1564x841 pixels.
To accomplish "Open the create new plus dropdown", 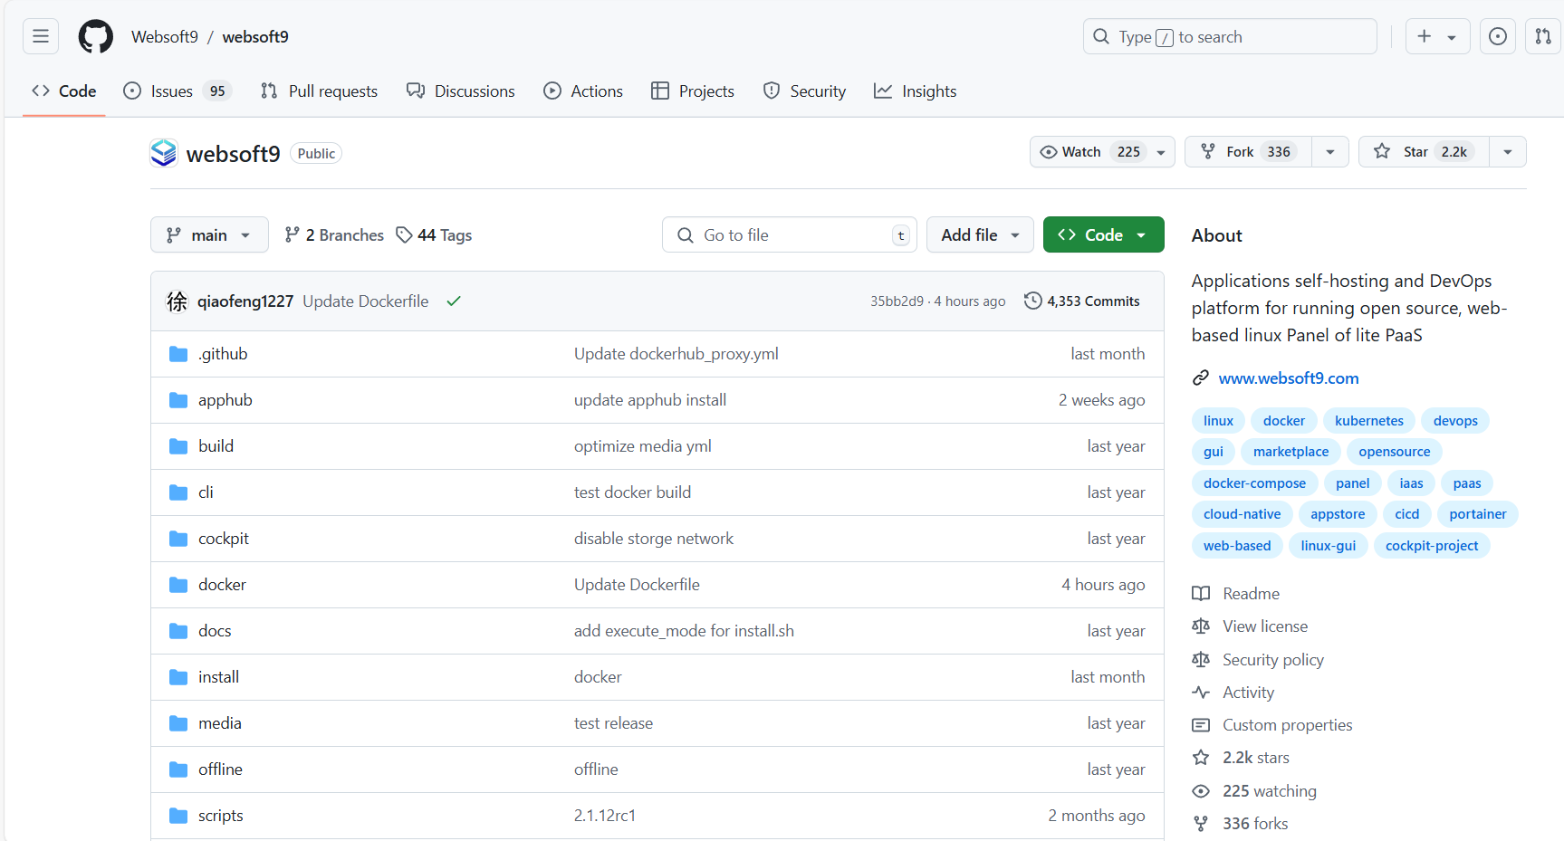I will pos(1437,36).
